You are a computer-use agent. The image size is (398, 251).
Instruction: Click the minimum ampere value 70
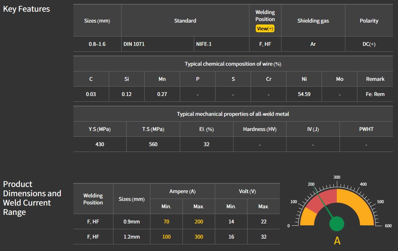click(x=166, y=221)
